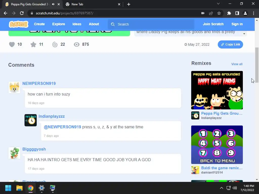Click the Scratch logo

pyautogui.click(x=18, y=24)
